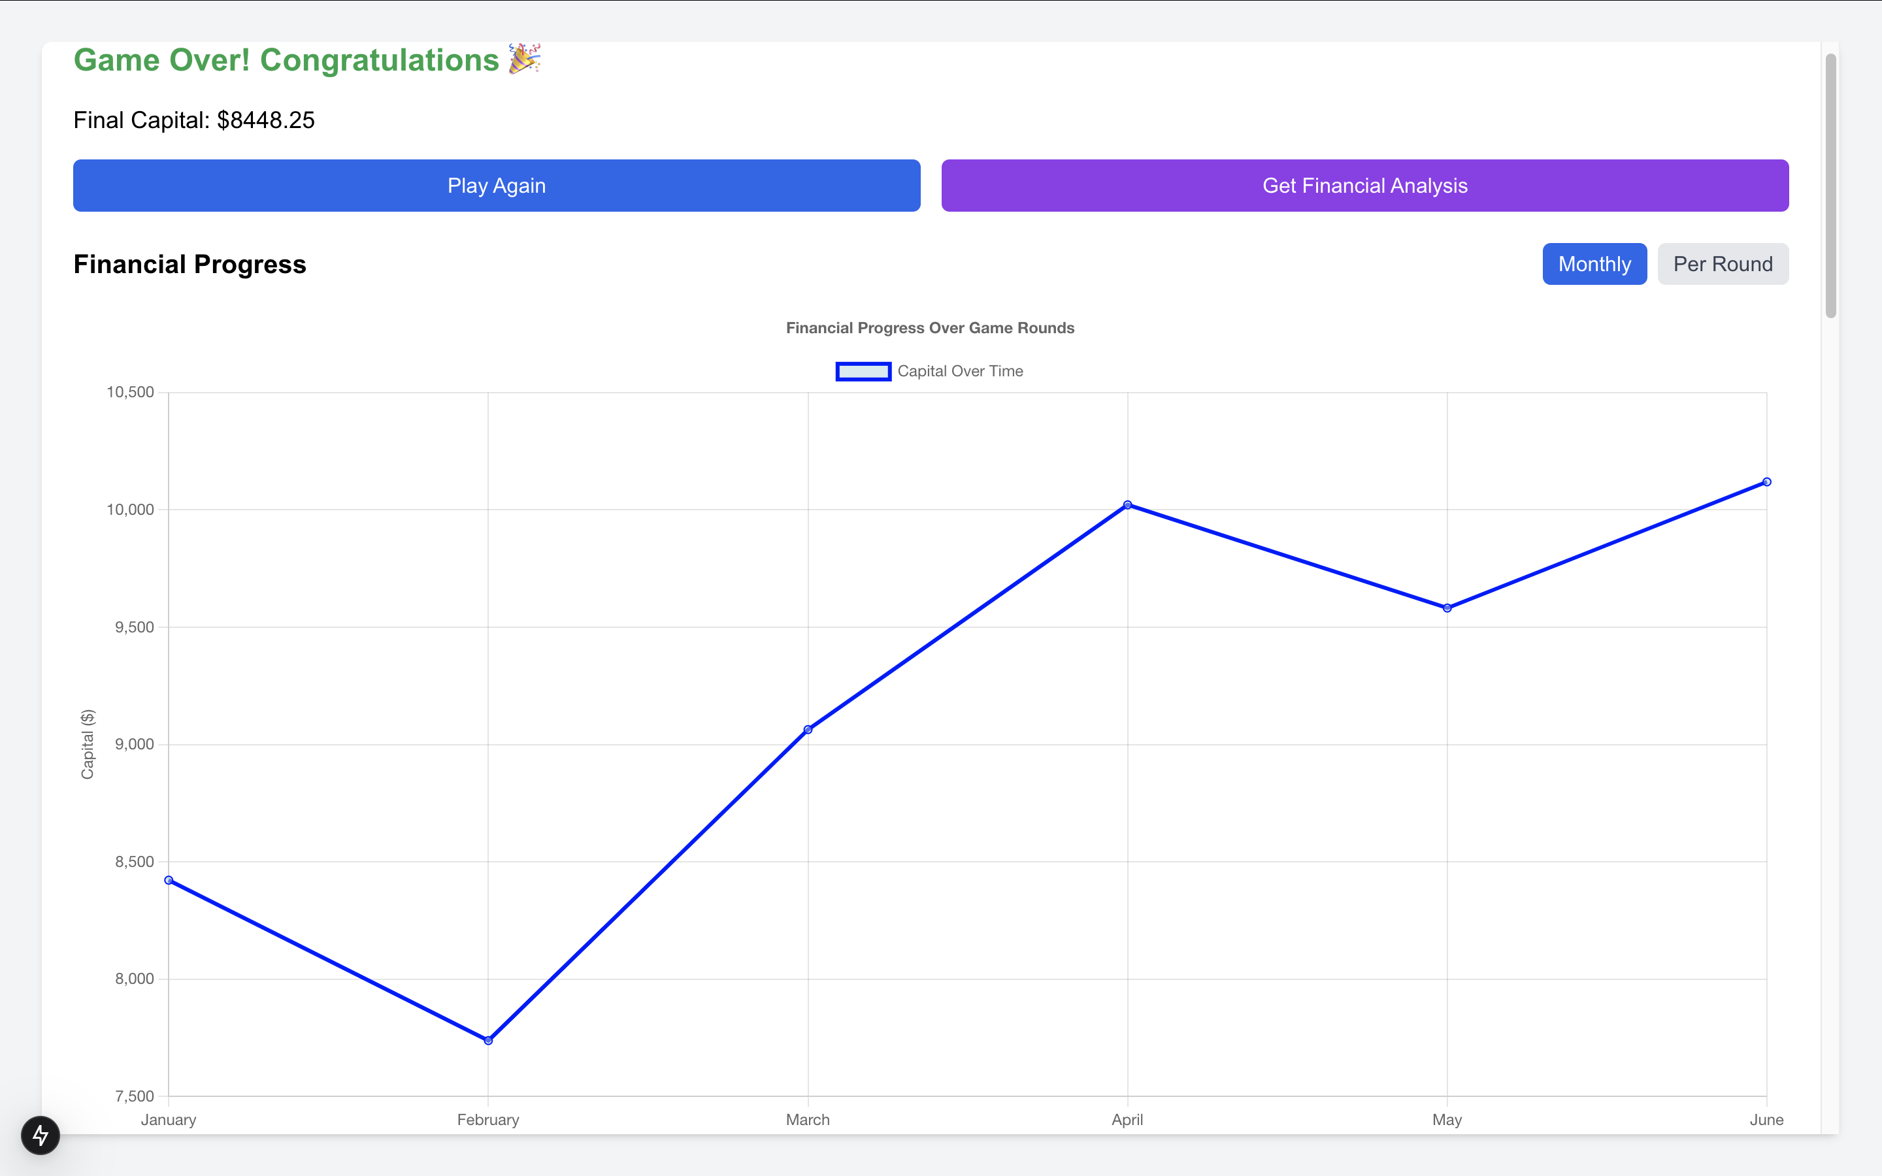Image resolution: width=1882 pixels, height=1176 pixels.
Task: Click the Final Capital amount text
Action: 266,120
